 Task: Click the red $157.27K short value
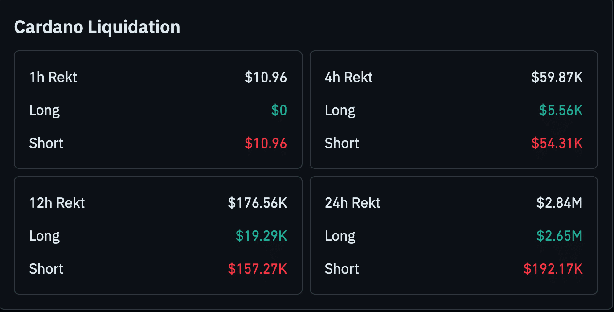tap(258, 269)
